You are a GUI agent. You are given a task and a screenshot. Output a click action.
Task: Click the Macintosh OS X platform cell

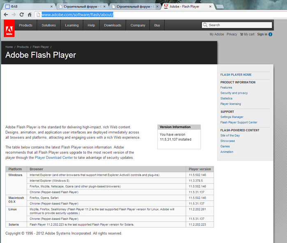16,200
